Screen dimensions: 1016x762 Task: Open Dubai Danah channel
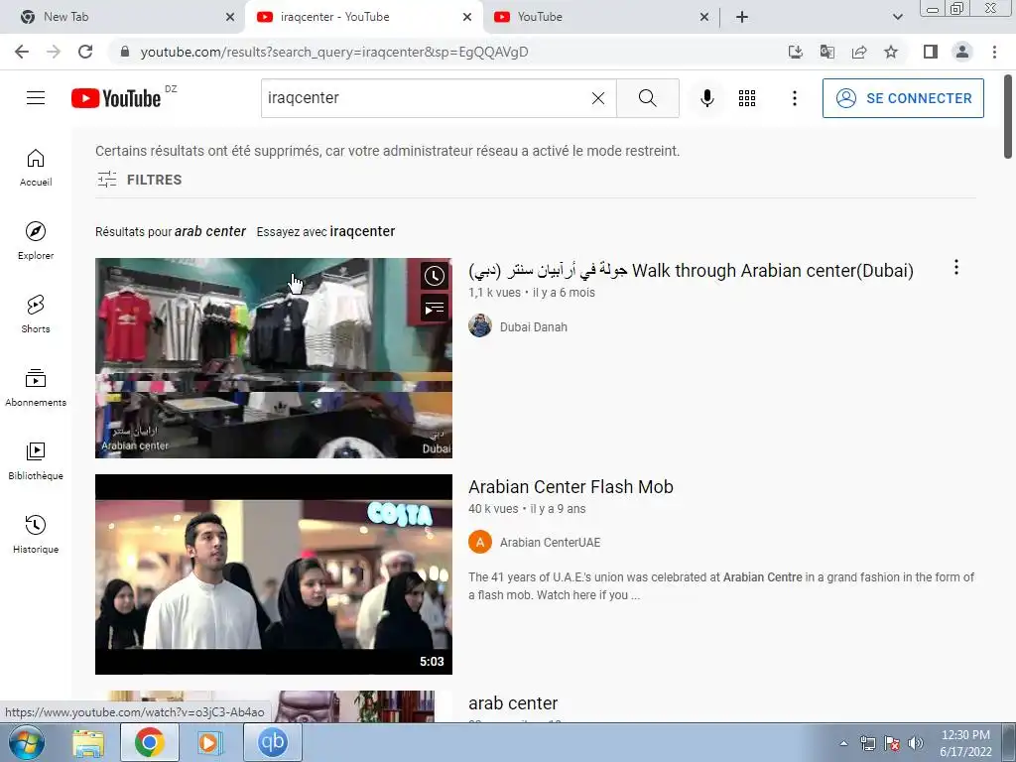point(533,327)
